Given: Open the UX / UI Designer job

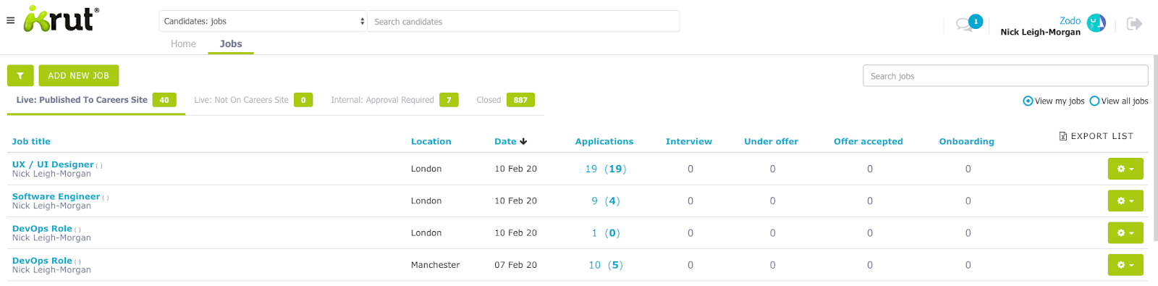Looking at the screenshot, I should (53, 164).
